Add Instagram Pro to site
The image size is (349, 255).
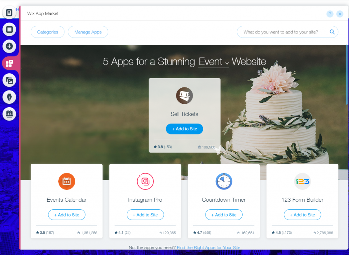pos(145,215)
